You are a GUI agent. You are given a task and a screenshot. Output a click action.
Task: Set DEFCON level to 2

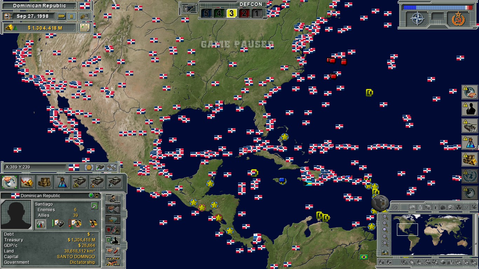[x=244, y=13]
